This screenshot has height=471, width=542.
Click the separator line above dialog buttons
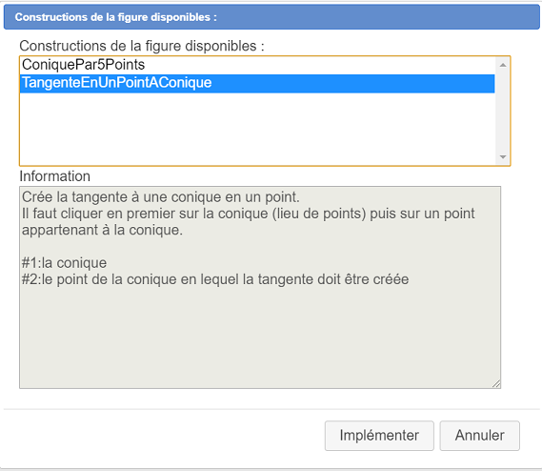(271, 409)
